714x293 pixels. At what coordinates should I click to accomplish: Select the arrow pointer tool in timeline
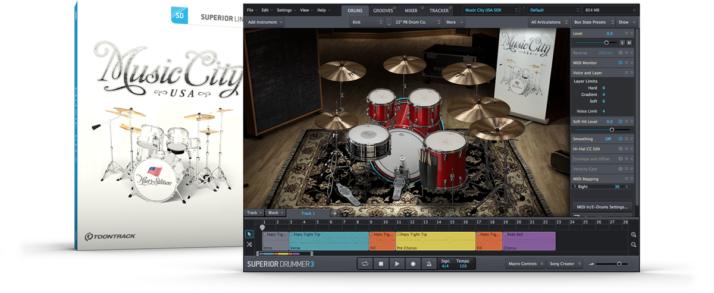(x=249, y=234)
